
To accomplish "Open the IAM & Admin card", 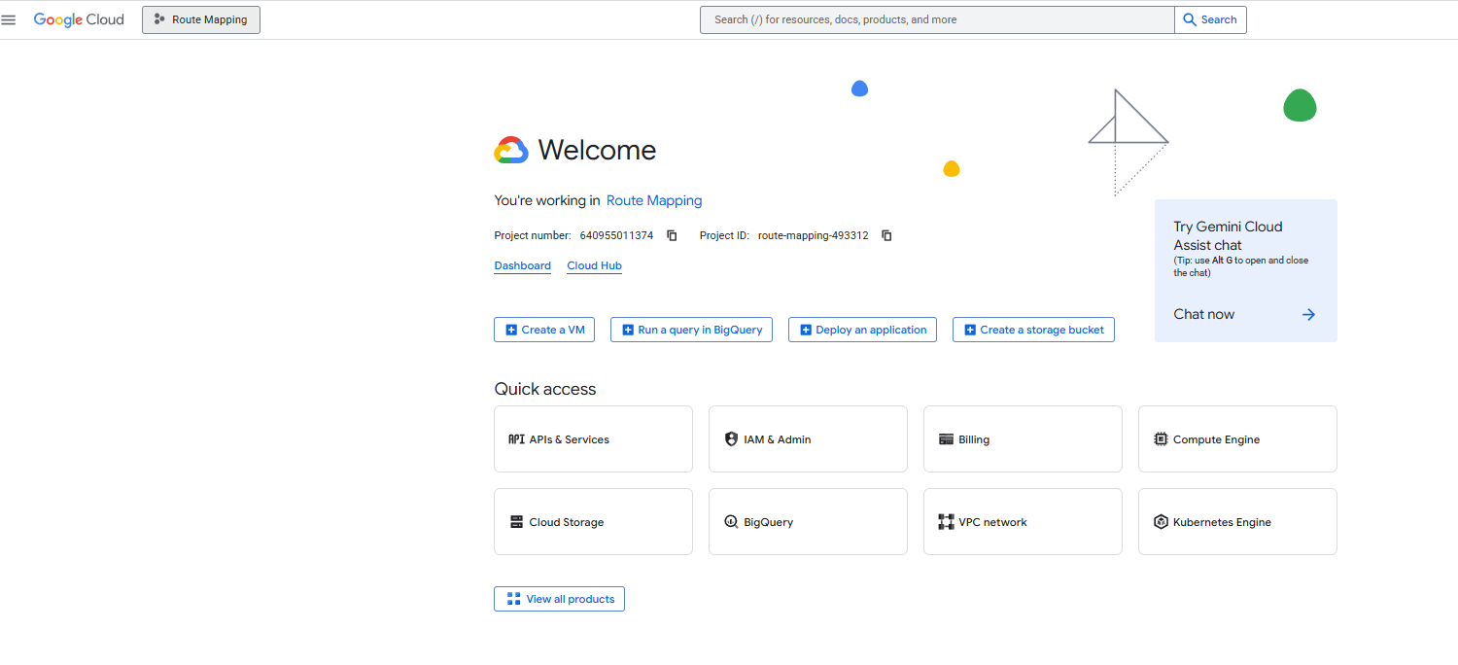I will (x=808, y=439).
